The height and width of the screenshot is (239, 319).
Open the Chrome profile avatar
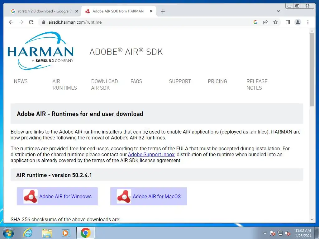coord(298,22)
